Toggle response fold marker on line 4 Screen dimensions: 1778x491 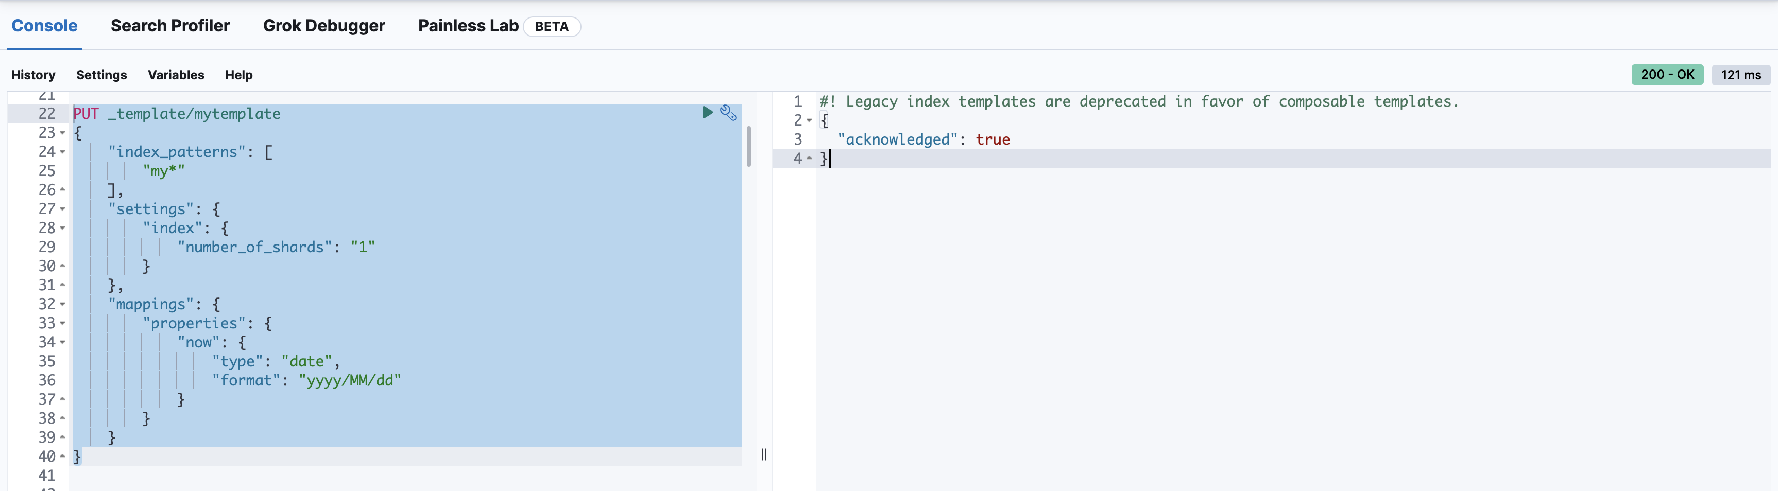click(809, 159)
